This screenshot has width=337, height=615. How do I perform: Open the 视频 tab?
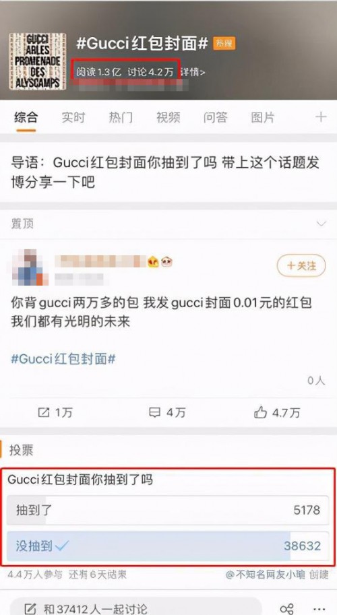(x=168, y=117)
